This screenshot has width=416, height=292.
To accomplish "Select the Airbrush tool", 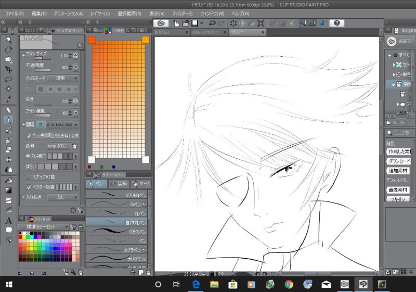I will 8,140.
